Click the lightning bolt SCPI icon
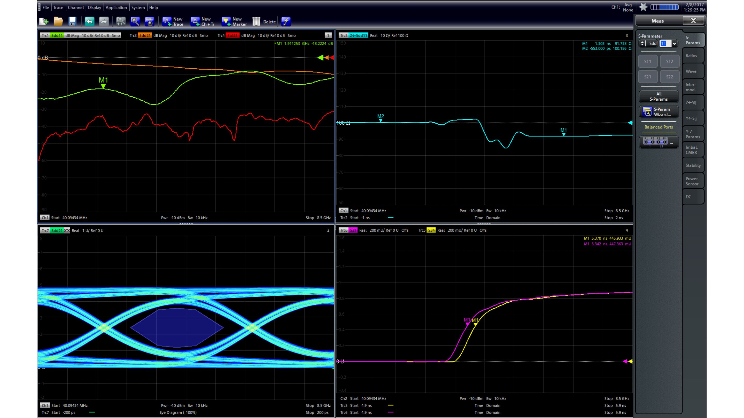Screen dimensions: 744x418 point(286,22)
